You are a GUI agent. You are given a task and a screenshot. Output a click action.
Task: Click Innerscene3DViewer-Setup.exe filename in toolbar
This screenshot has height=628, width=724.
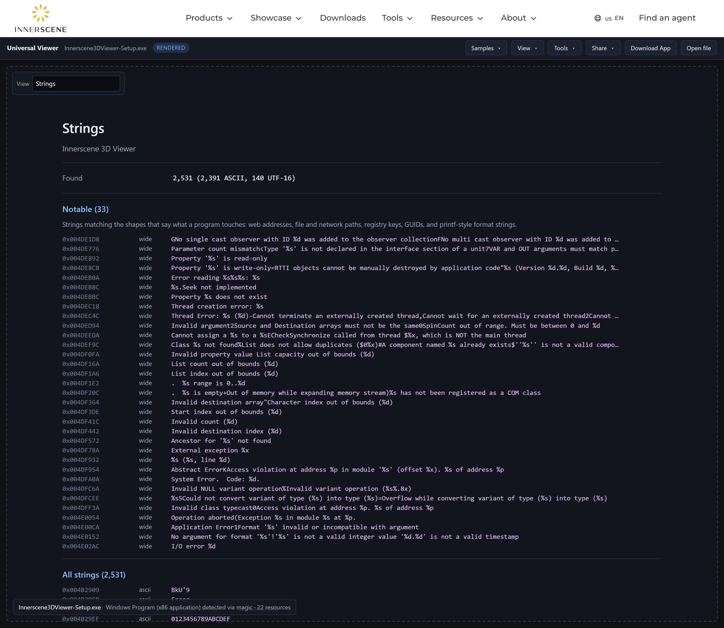coord(106,48)
